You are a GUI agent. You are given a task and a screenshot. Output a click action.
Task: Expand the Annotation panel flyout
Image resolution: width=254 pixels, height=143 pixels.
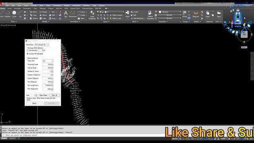coord(75,21)
